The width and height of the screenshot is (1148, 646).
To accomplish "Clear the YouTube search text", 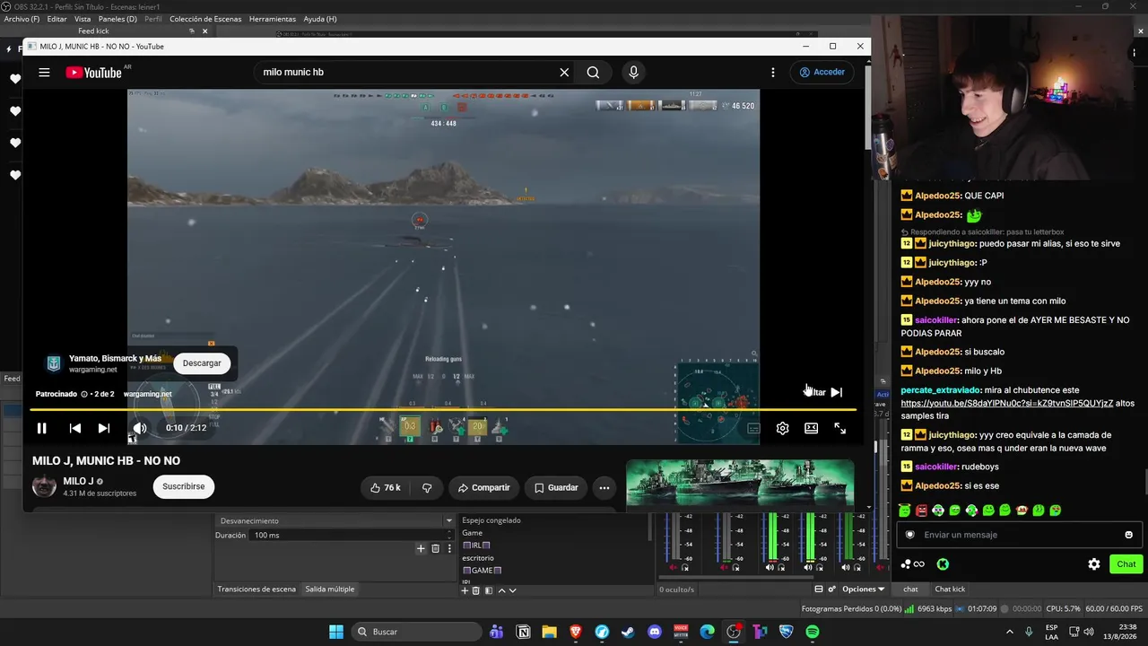I will (564, 73).
